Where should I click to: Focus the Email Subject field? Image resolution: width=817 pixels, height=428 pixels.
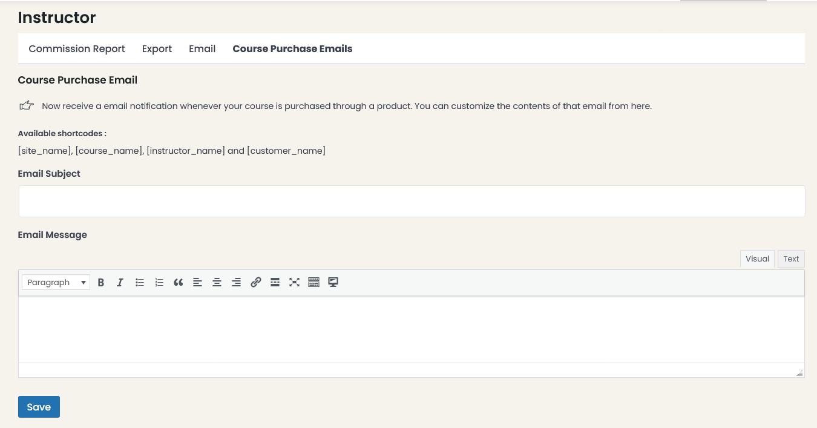pyautogui.click(x=412, y=201)
